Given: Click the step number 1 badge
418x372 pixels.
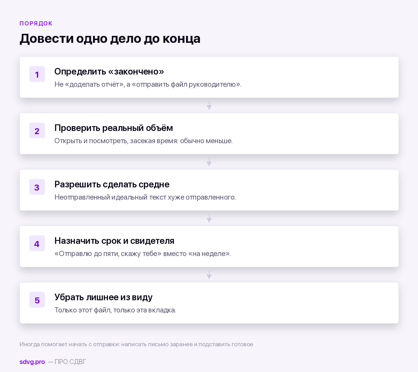Looking at the screenshot, I should click(x=37, y=74).
